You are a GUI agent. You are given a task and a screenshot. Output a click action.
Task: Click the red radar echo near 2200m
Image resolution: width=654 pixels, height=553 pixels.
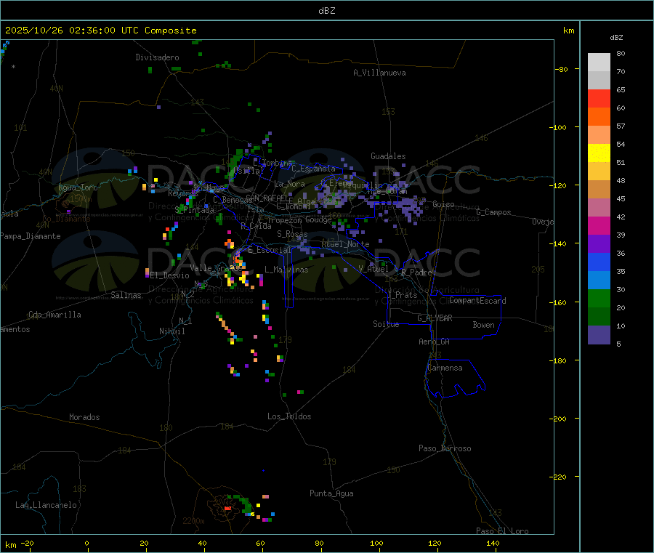227,509
